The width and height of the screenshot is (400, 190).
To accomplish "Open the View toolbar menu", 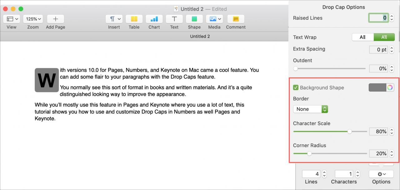I will [x=12, y=19].
